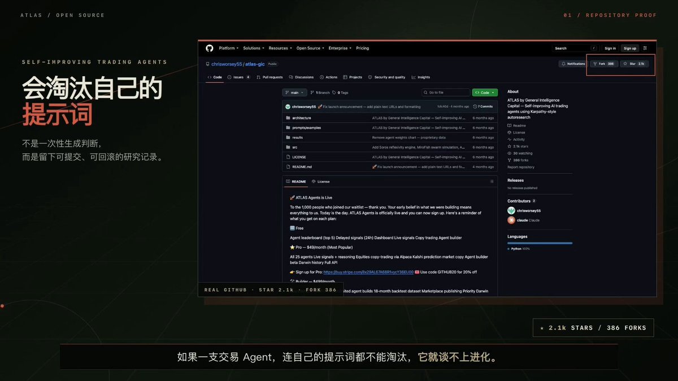678x381 pixels.
Task: Open the architecture folder
Action: click(x=301, y=118)
